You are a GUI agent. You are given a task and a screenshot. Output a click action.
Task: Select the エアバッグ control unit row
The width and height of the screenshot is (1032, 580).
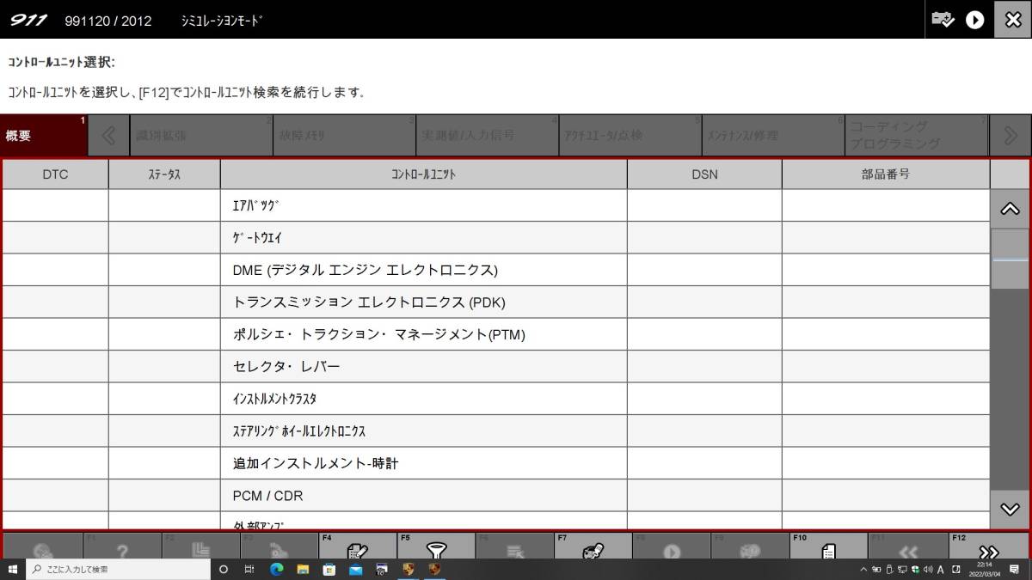coord(496,205)
